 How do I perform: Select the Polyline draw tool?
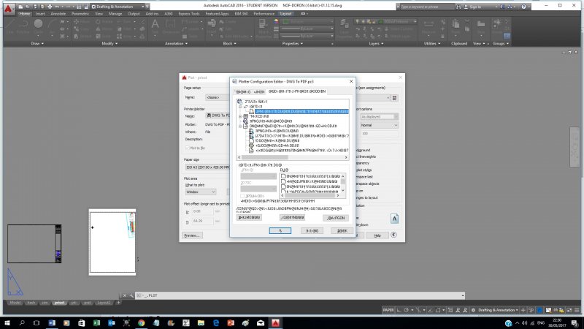point(23,24)
